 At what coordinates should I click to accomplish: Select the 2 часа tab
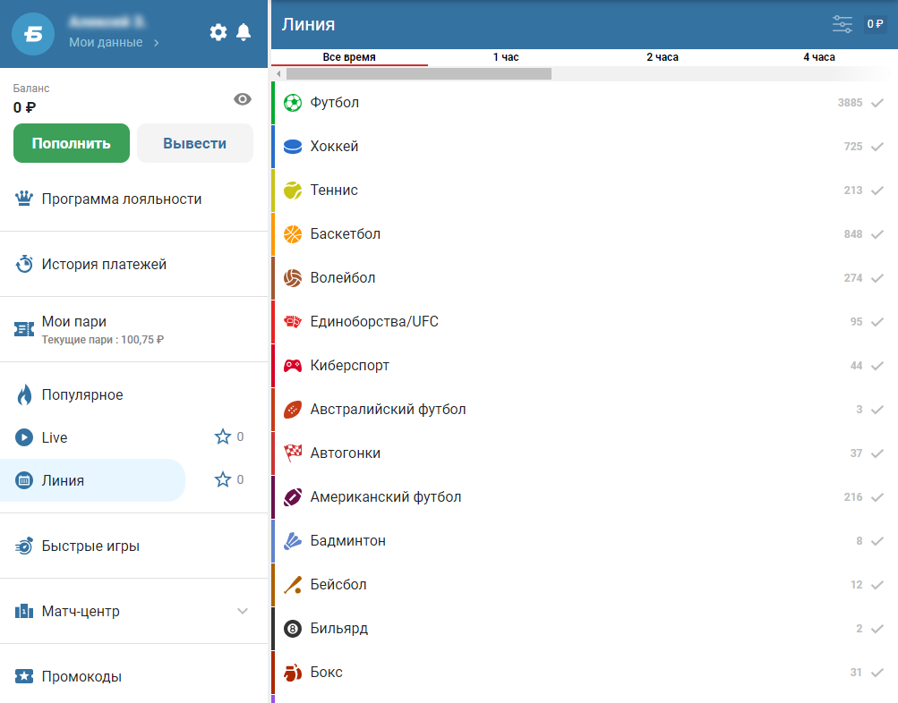[663, 57]
